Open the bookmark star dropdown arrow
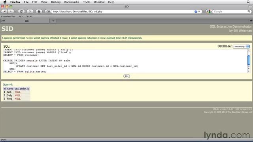 tap(199, 11)
